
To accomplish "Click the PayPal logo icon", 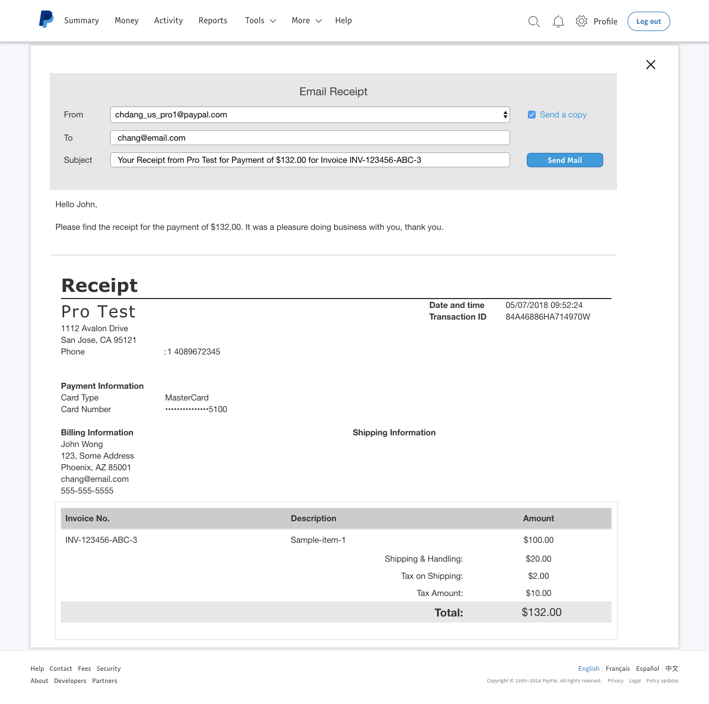I will coord(46,19).
